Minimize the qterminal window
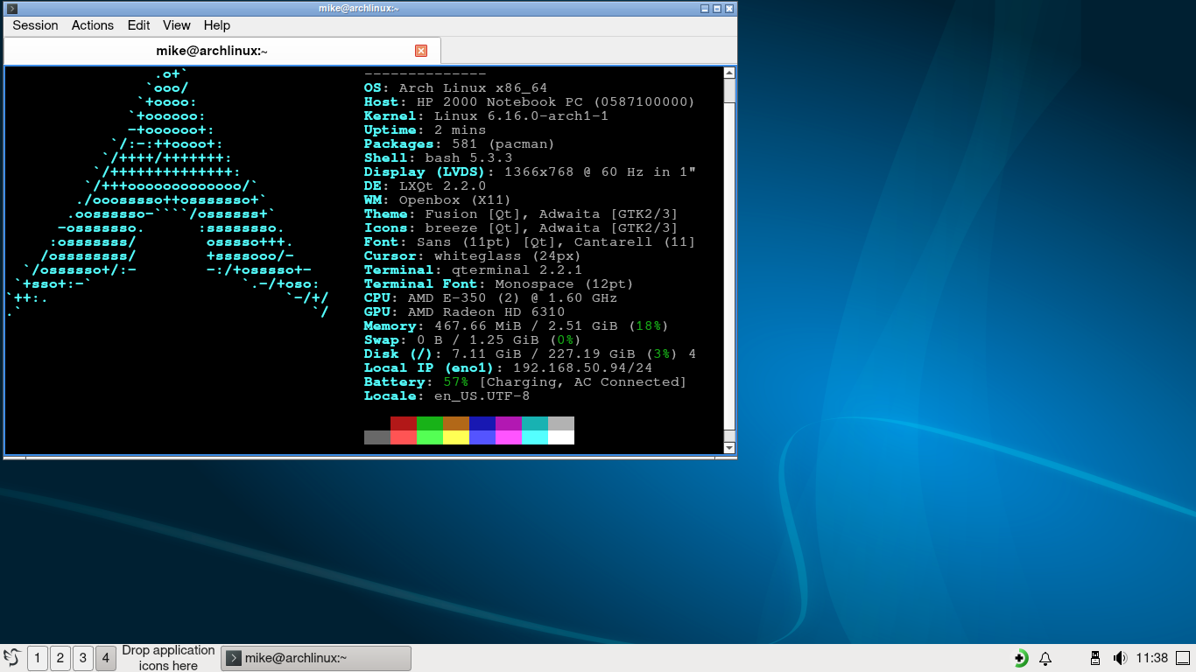The height and width of the screenshot is (672, 1196). (705, 8)
